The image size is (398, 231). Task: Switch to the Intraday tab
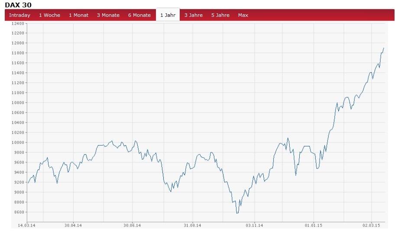19,15
